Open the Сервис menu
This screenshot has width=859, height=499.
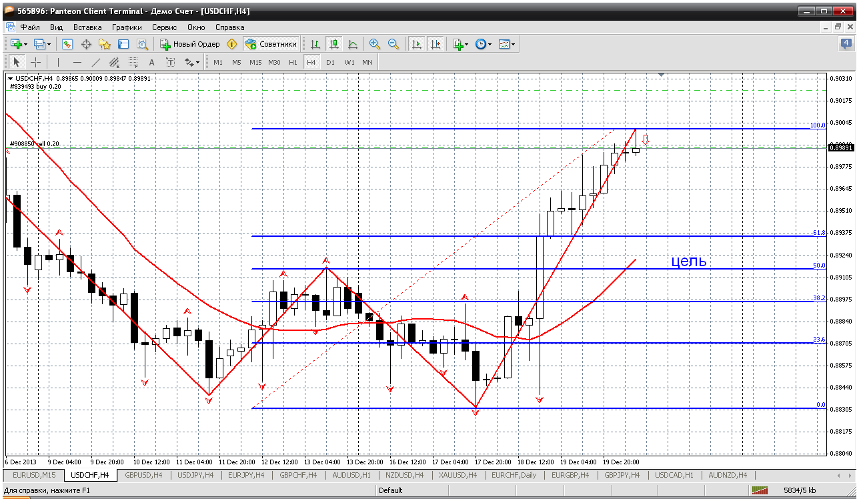[164, 27]
